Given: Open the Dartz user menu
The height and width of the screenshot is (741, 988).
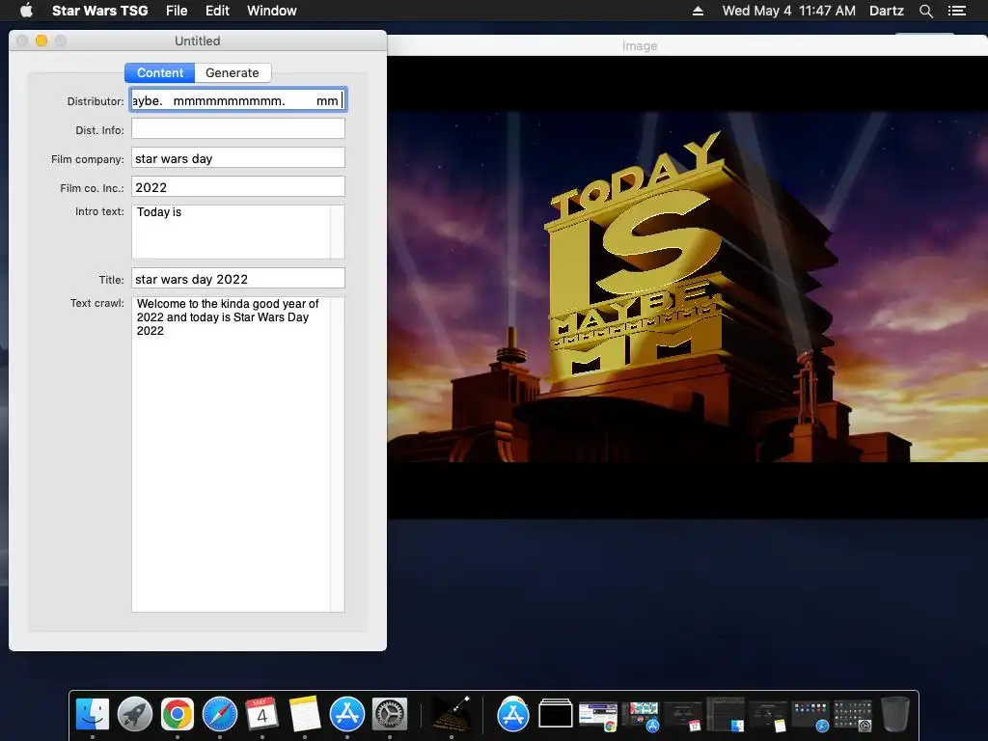Looking at the screenshot, I should click(887, 11).
